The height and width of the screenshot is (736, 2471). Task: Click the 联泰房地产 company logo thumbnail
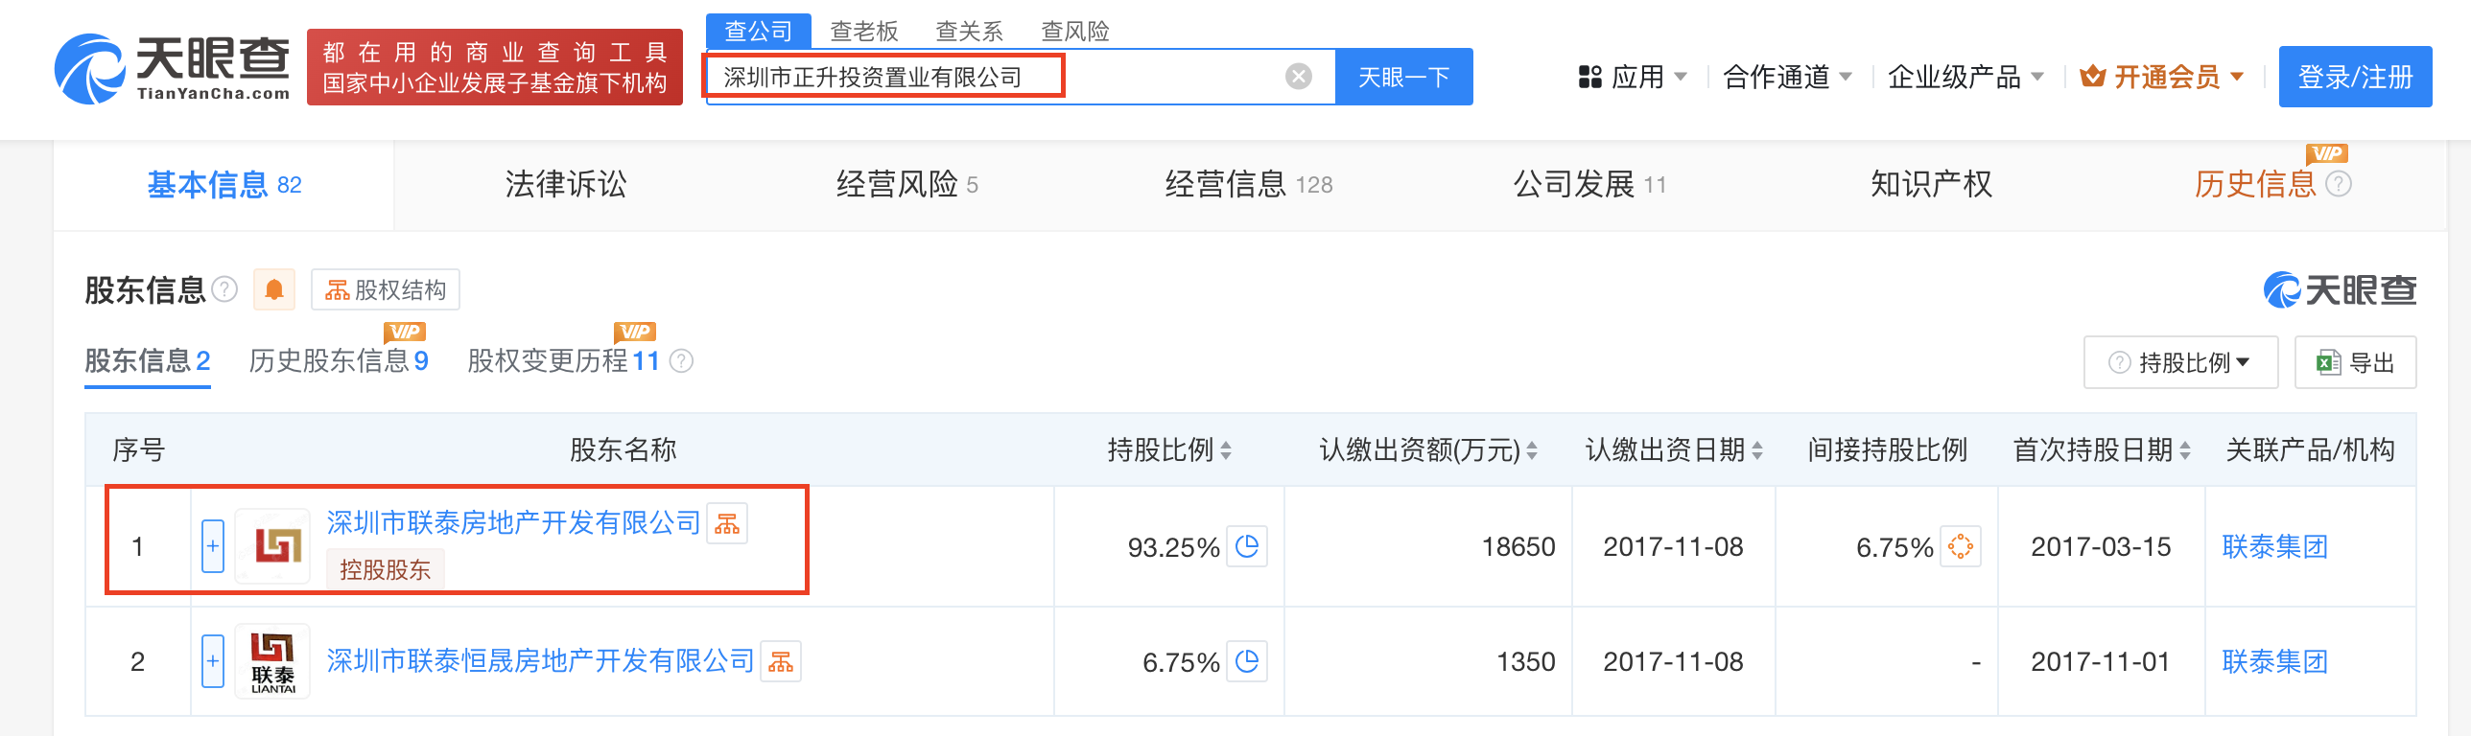tap(273, 546)
